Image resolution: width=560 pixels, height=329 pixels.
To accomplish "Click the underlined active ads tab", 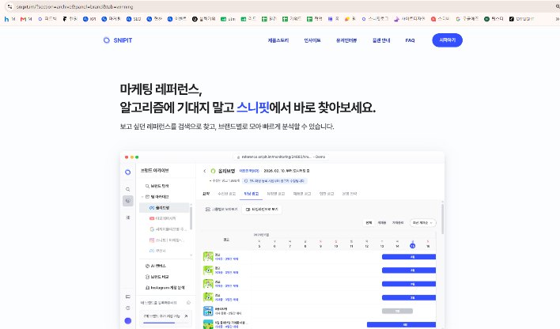I will point(251,194).
